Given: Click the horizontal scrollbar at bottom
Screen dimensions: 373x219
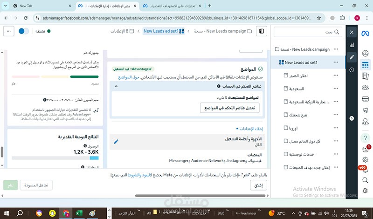Looking at the screenshot, I should 200,196.
